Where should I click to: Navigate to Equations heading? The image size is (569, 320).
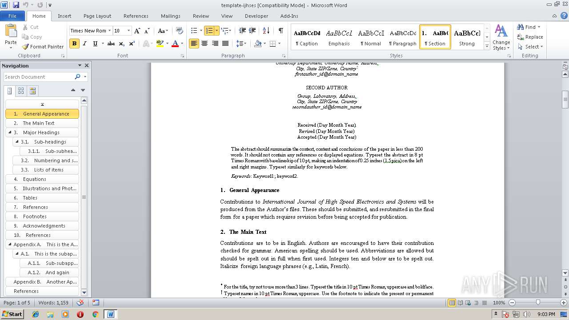pos(42,179)
